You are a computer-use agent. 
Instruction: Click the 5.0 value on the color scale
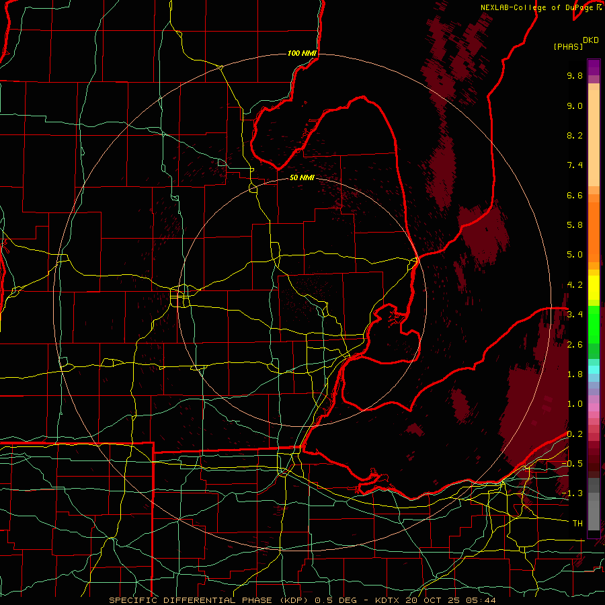(575, 255)
